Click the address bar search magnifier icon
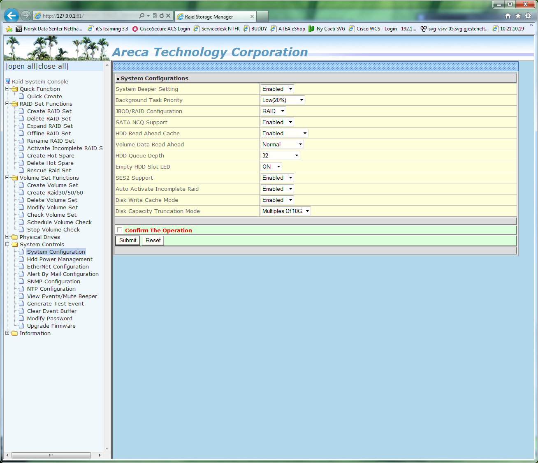 [142, 16]
